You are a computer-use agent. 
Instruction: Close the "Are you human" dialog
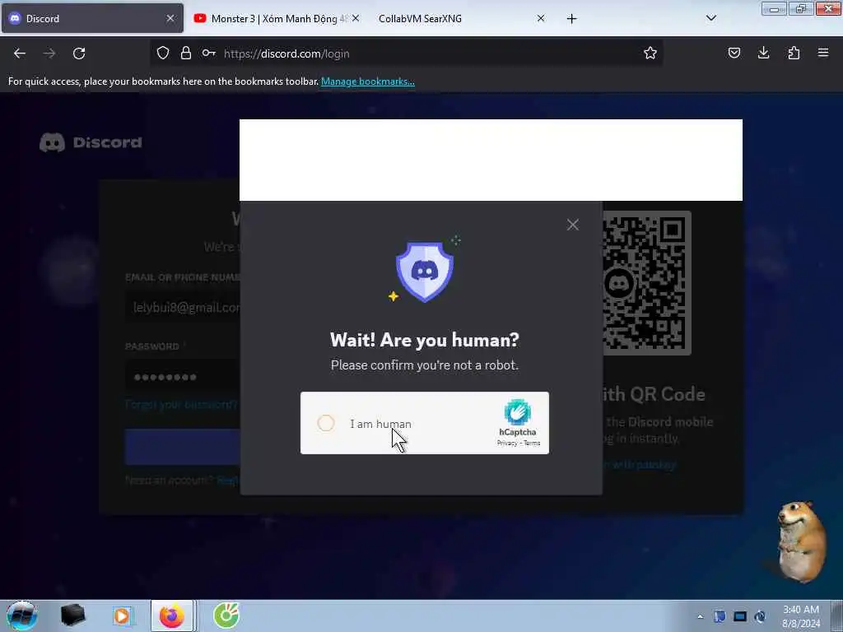[x=573, y=225]
